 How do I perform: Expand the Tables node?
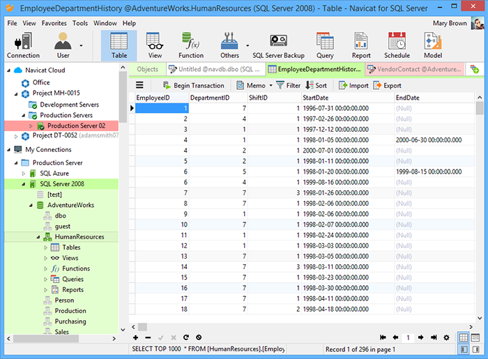45,247
